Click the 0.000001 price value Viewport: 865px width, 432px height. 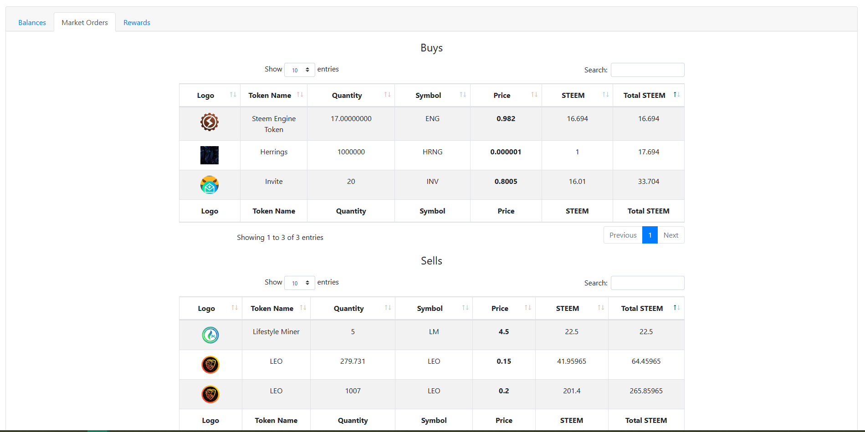[506, 152]
